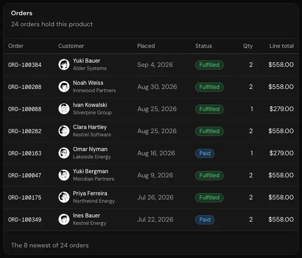Click the Paid badge for Omar Nyman
This screenshot has width=302, height=258.
point(205,153)
